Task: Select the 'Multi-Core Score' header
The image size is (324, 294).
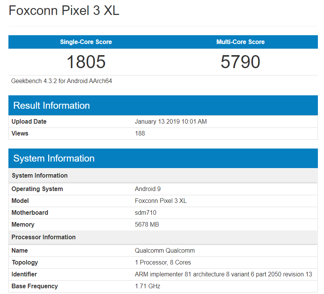Action: pos(241,42)
